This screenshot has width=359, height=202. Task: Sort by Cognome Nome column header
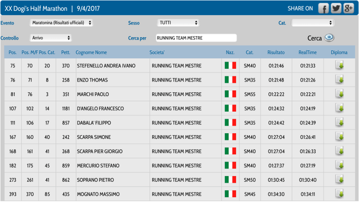point(91,52)
